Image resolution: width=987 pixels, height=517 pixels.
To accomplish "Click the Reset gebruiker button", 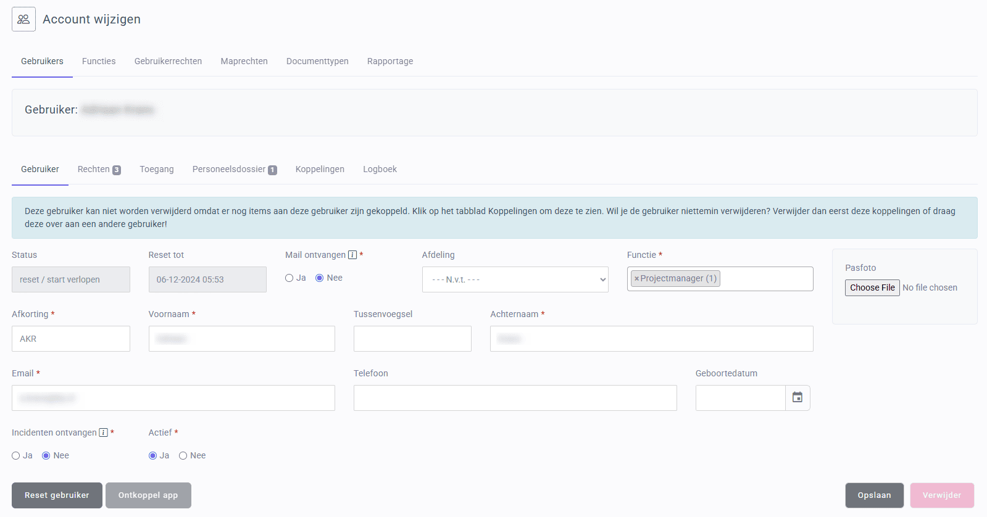I will pyautogui.click(x=57, y=495).
